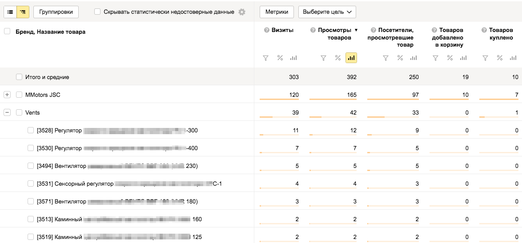Sort by Просмотры товаров column header
Screen dimensions: 522x243
[x=334, y=34]
